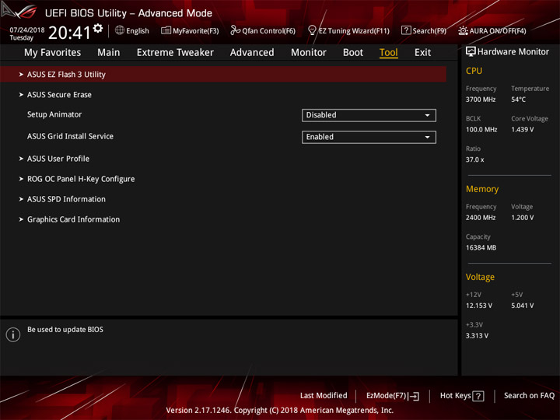The height and width of the screenshot is (420, 560).
Task: Launch EZ Tuning Wizard lightbulb icon
Action: [x=312, y=30]
